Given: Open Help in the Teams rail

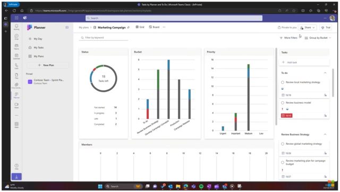Looking at the screenshot, I should (x=16, y=167).
